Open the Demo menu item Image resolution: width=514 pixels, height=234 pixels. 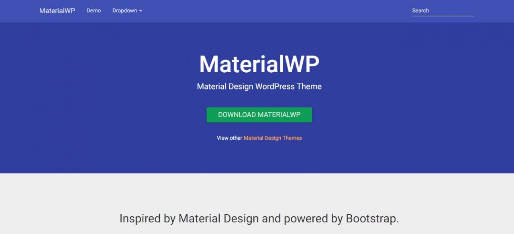tap(94, 11)
